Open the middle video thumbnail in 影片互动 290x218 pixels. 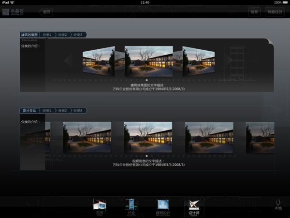point(148,137)
